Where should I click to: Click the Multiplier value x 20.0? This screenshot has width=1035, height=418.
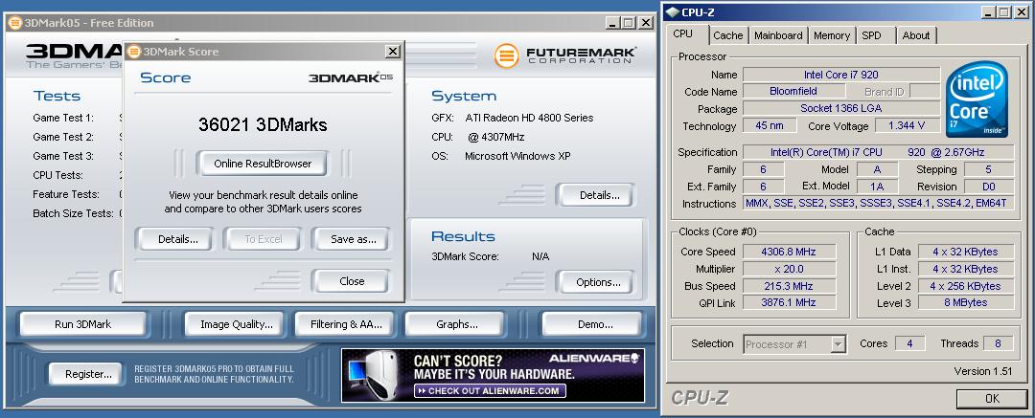[x=789, y=269]
